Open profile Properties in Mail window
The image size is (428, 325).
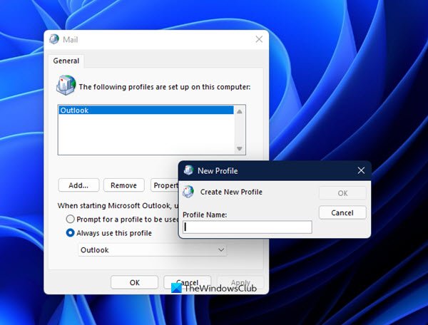point(165,185)
